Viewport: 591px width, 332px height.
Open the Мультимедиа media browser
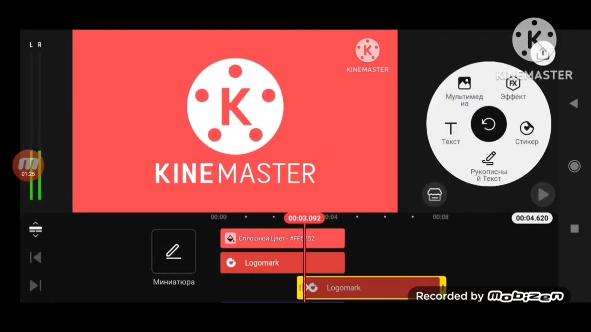[x=464, y=91]
